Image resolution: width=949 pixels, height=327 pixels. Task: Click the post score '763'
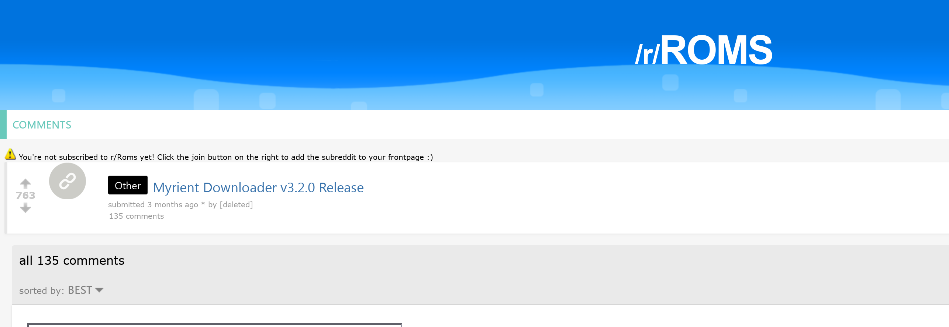click(25, 196)
